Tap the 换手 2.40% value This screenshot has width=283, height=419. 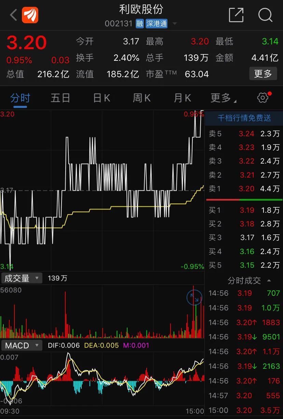(126, 58)
